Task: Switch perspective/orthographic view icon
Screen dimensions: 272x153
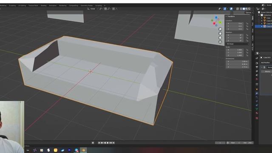Action: click(220, 42)
